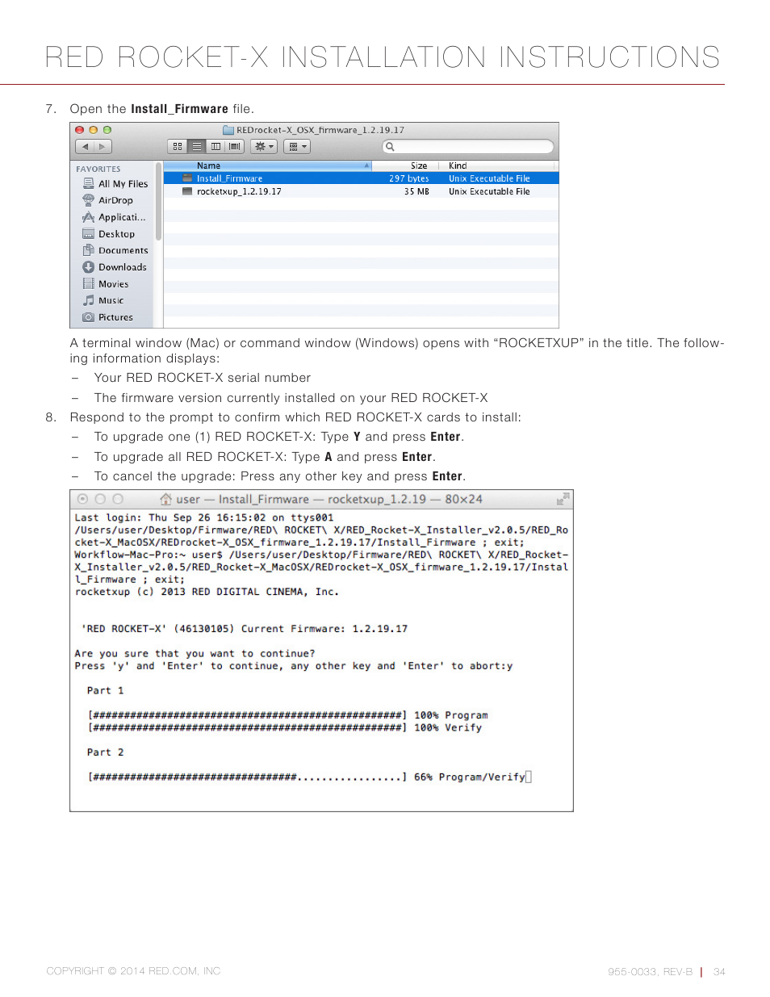Click the Finder sidebar scrollbar
Screen dimensions: 770x997
pyautogui.click(x=159, y=201)
